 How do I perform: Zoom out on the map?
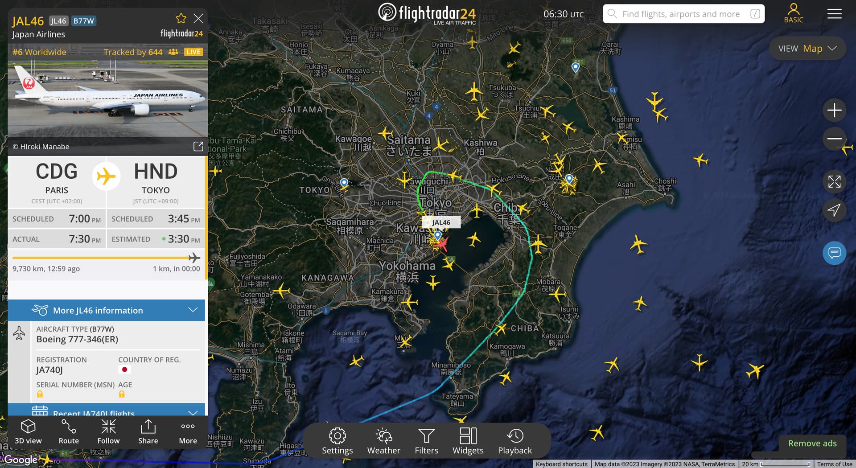[x=834, y=138]
